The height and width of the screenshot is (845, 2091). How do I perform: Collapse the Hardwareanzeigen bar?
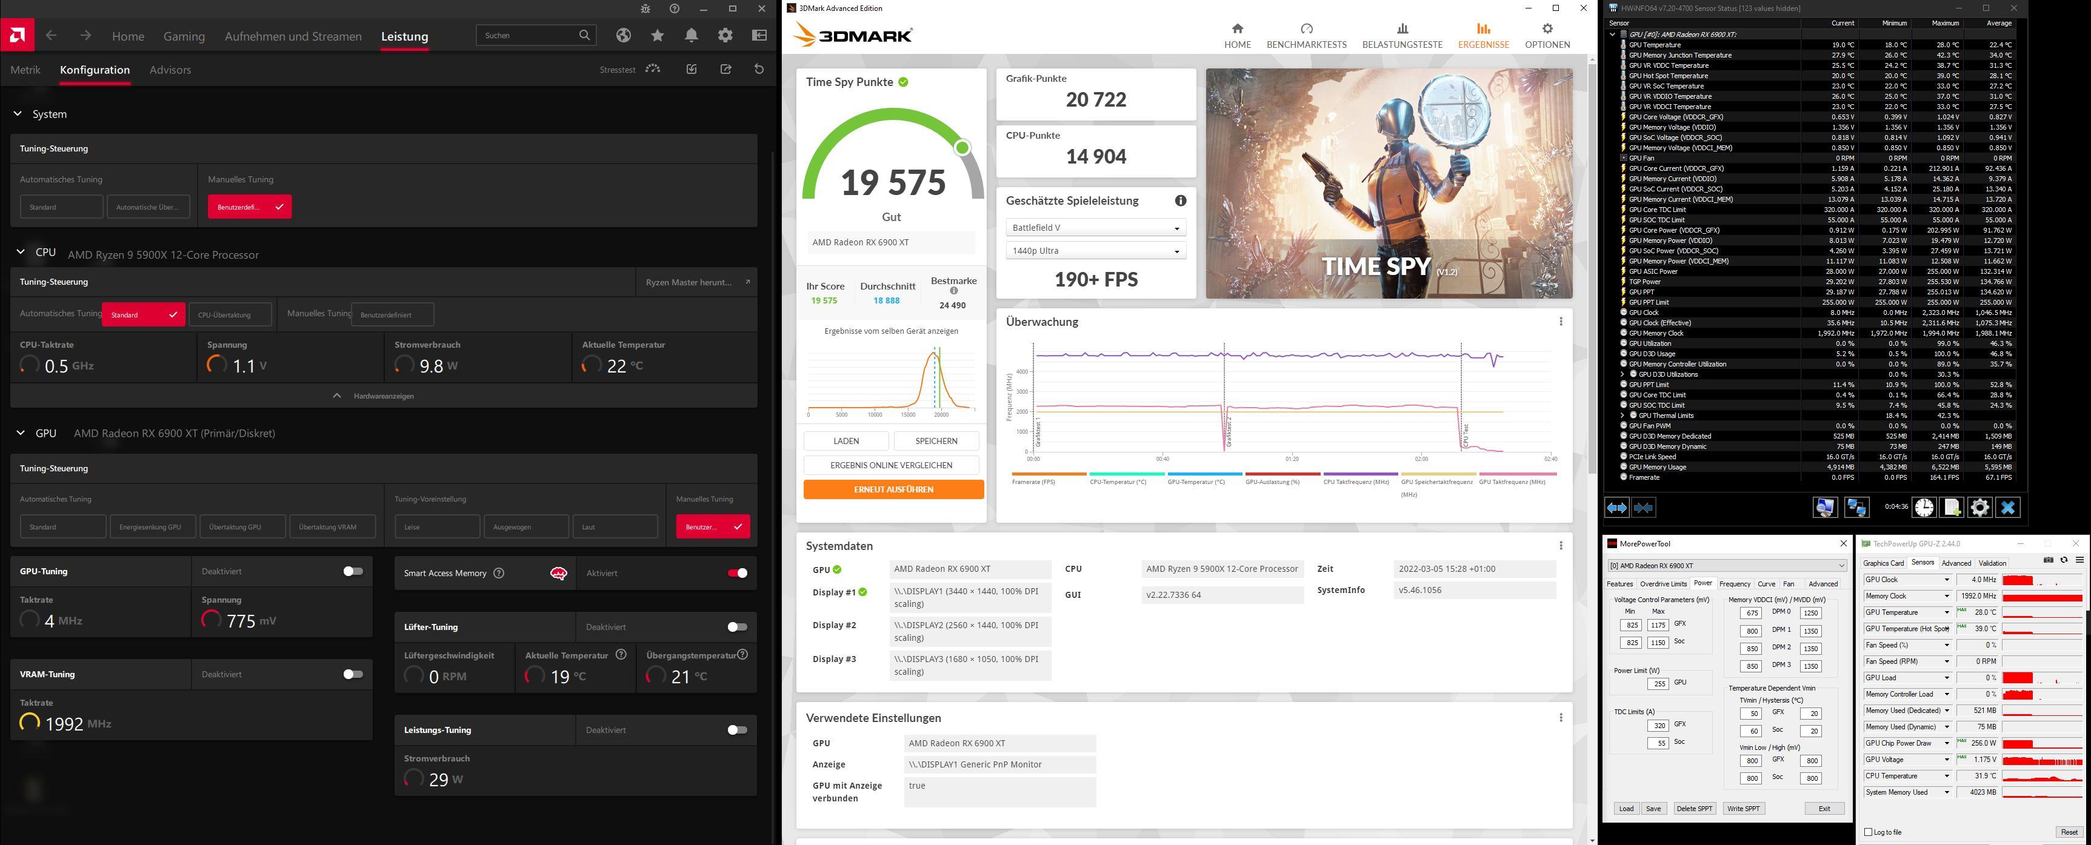pos(383,396)
